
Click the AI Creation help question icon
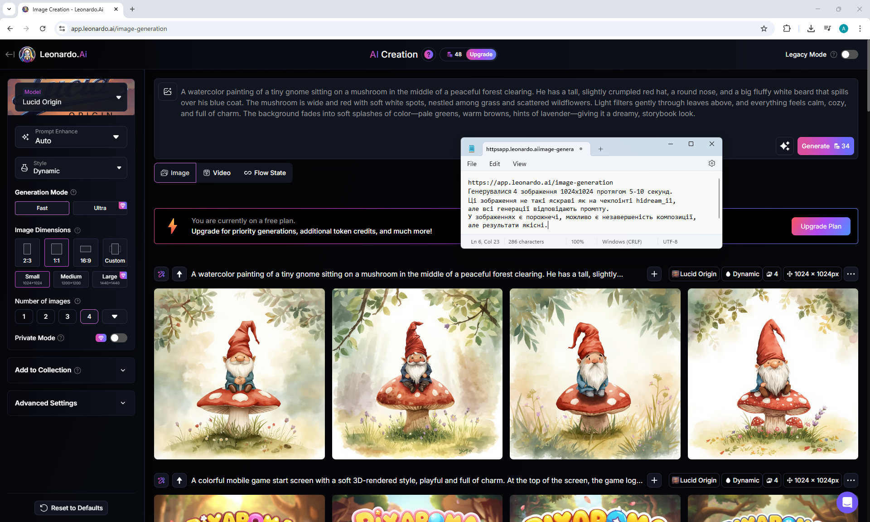(428, 54)
